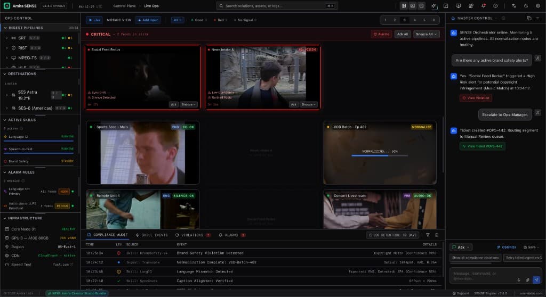Click the info icon beside Master Control

503,18
